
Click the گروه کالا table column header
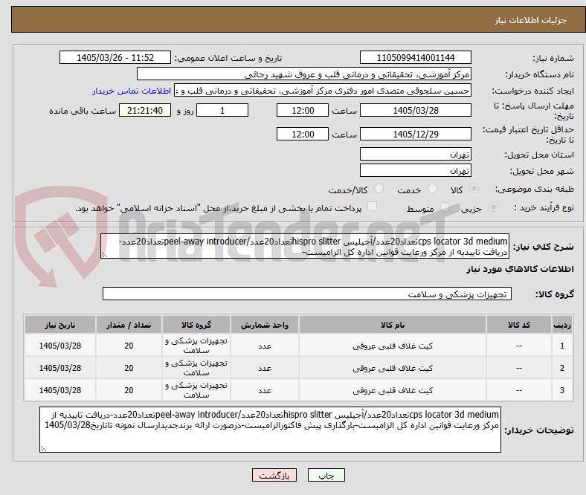coord(196,325)
